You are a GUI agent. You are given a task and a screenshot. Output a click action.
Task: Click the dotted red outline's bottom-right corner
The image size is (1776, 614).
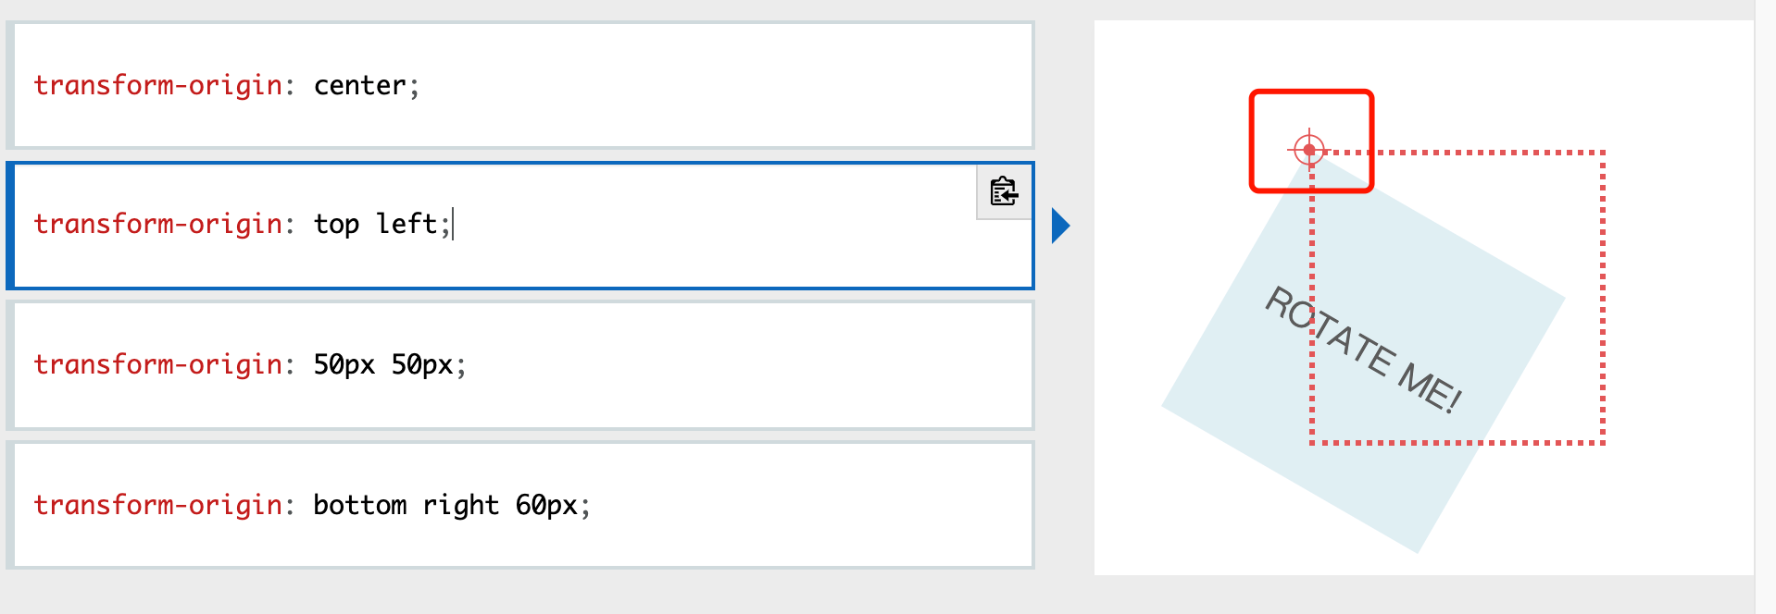coord(1602,442)
